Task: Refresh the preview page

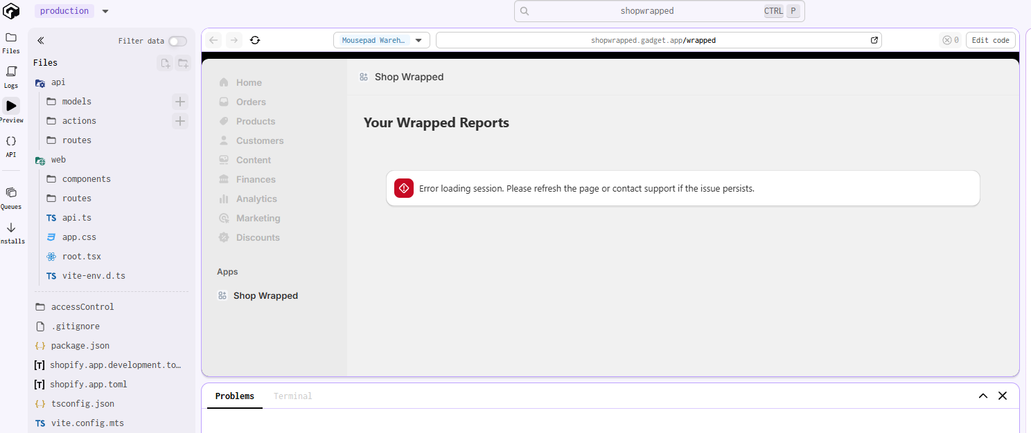Action: [255, 40]
